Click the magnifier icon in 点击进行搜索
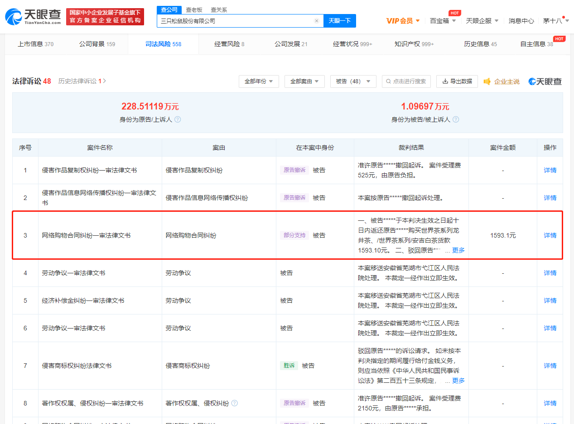 pos(388,81)
